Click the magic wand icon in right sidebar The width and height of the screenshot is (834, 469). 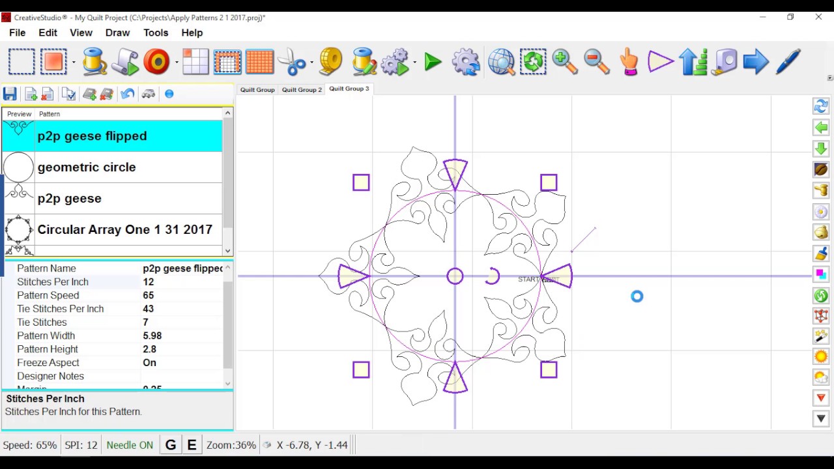pos(821,335)
